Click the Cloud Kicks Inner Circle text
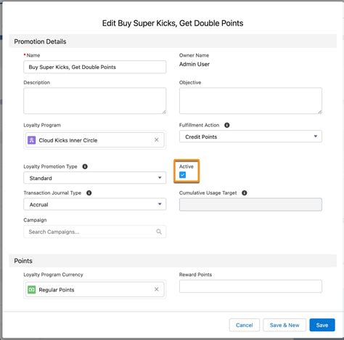Screen dimensions: 344x340 (x=68, y=140)
